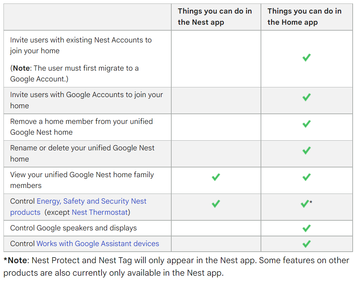Image resolution: width=360 pixels, height=283 pixels.
Task: Follow the Works with Google Assistant devices link
Action: [x=98, y=244]
